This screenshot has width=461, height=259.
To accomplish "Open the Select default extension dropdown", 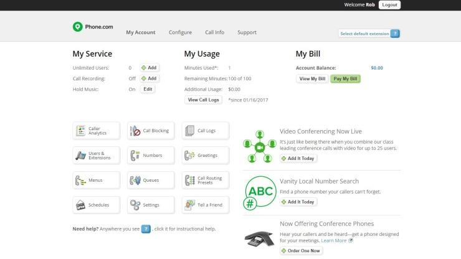I will pyautogui.click(x=364, y=34).
